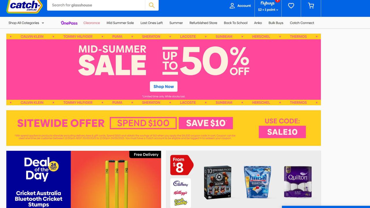Select the Refurbished Store menu item
This screenshot has height=208, width=370.
[203, 23]
